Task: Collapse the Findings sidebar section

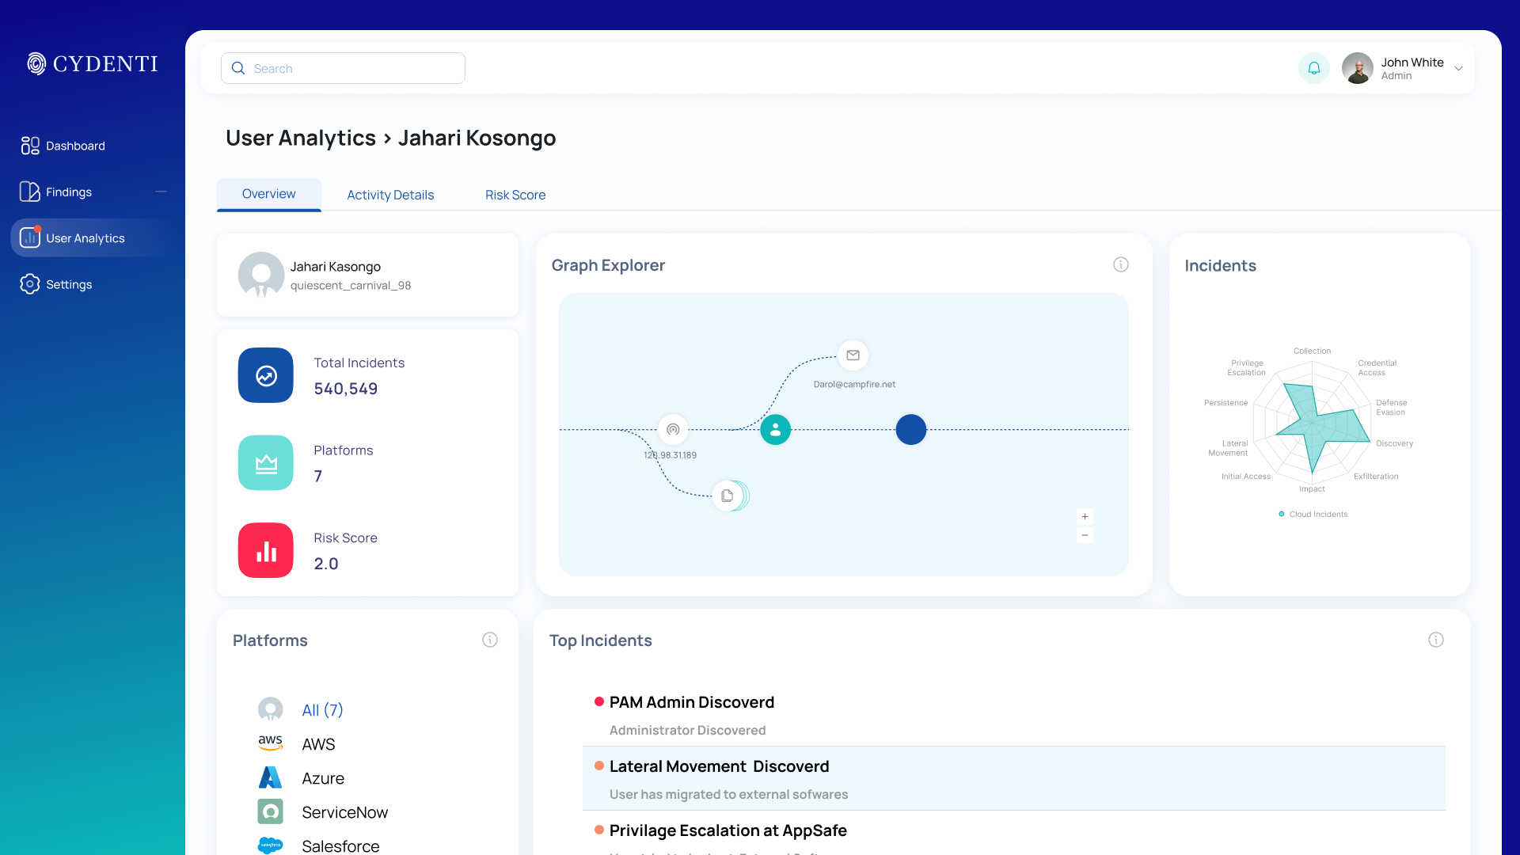Action: (161, 192)
